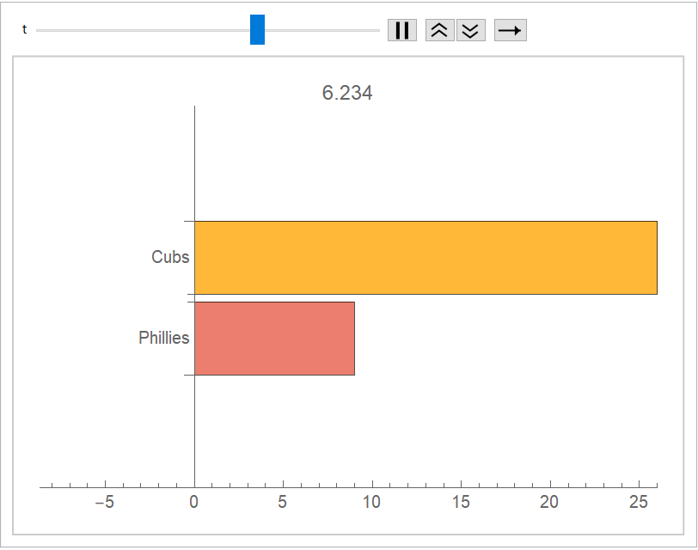Select the orange Cubs bar

click(426, 258)
